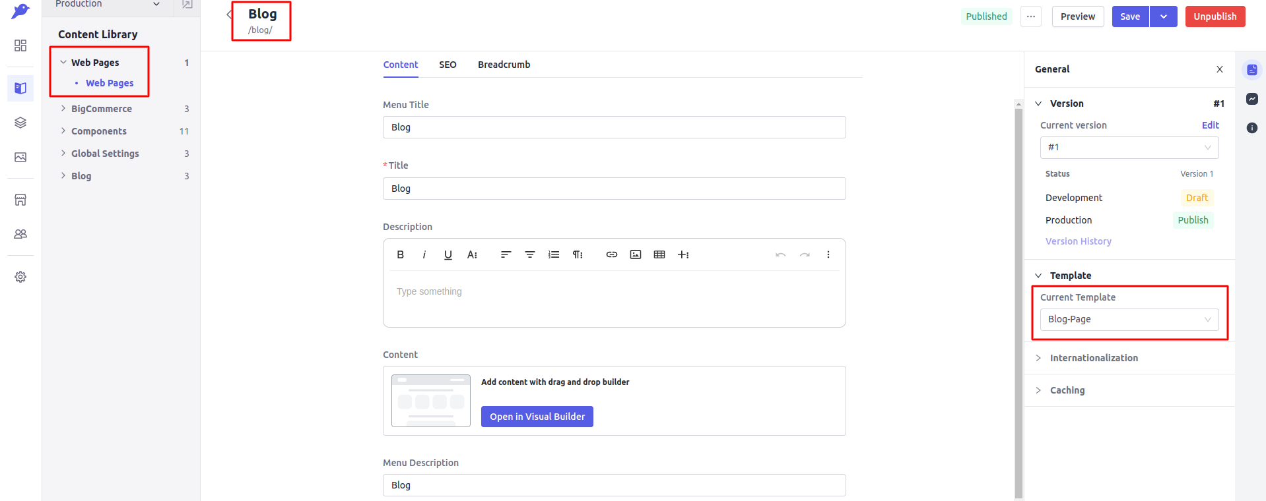Image resolution: width=1266 pixels, height=501 pixels.
Task: Open the editor's vertical more-options menu
Action: click(828, 254)
